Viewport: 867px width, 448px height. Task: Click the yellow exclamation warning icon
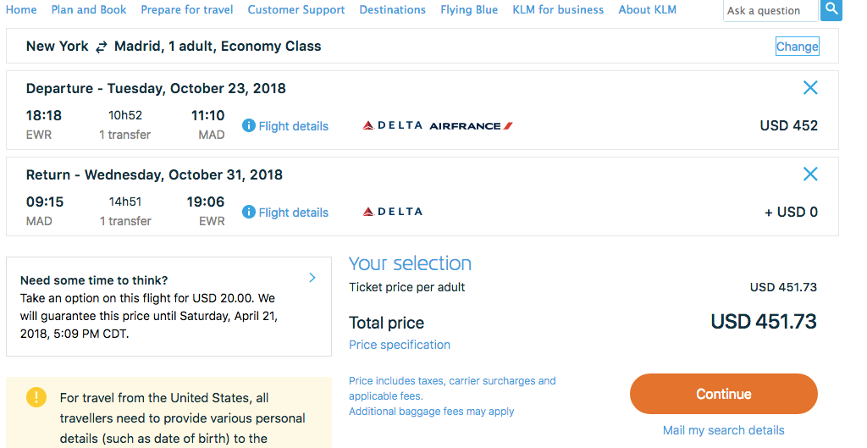tap(36, 396)
